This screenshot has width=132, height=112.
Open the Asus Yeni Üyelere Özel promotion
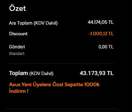[x=54, y=88]
